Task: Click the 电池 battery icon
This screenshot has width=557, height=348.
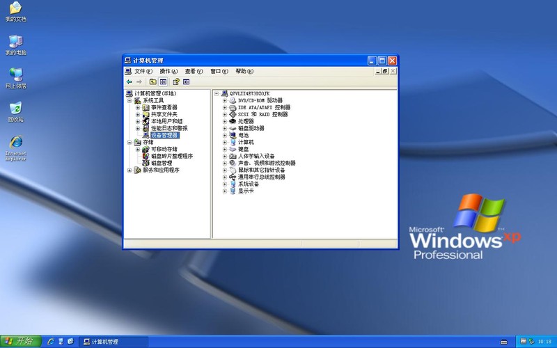Action: [x=233, y=135]
